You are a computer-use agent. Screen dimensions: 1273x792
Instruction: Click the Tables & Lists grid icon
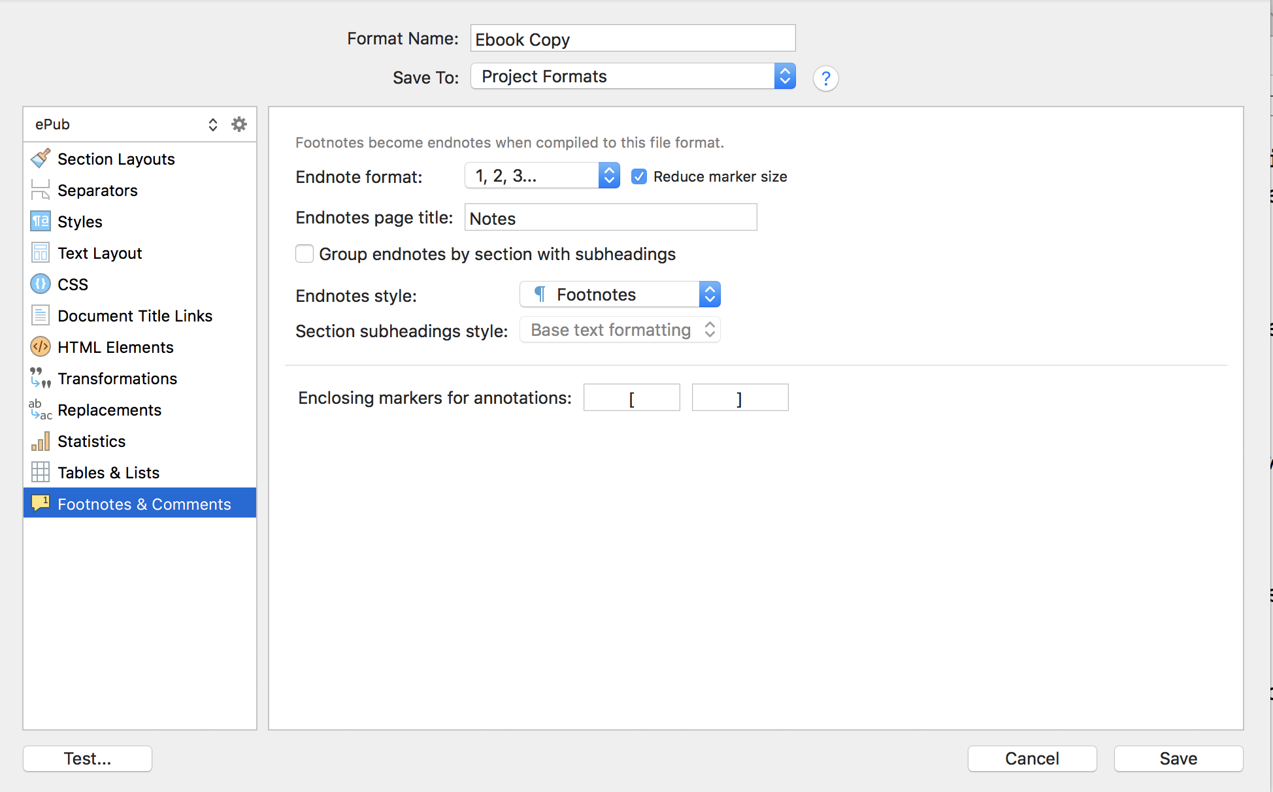point(41,472)
